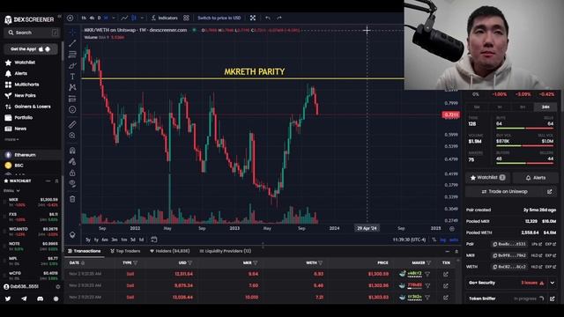Screen dimensions: 564x317
Task: Open the Telegram icon link
Action: tap(24, 299)
